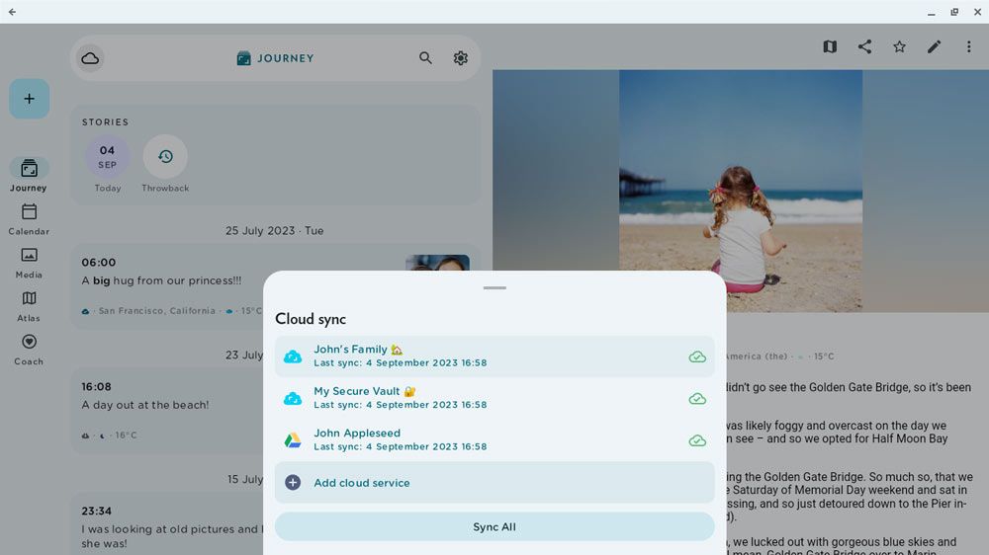Image resolution: width=989 pixels, height=555 pixels.
Task: Open cloud sync via the cloud icon
Action: (x=90, y=58)
